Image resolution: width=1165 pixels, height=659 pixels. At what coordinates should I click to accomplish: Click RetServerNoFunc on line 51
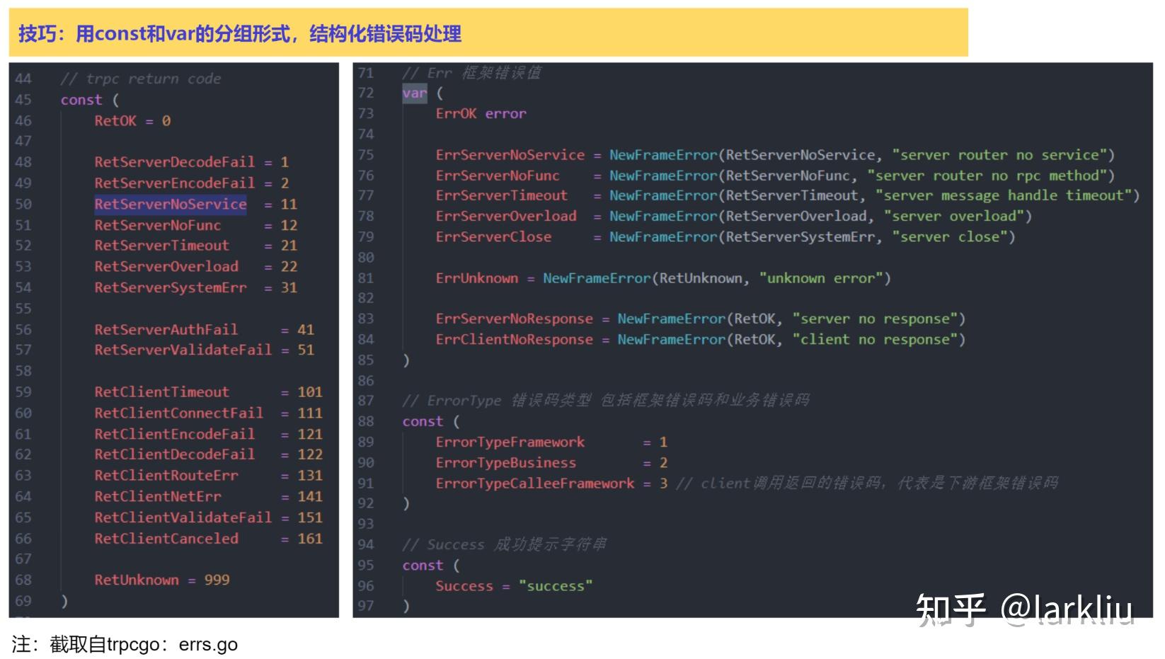click(x=157, y=225)
